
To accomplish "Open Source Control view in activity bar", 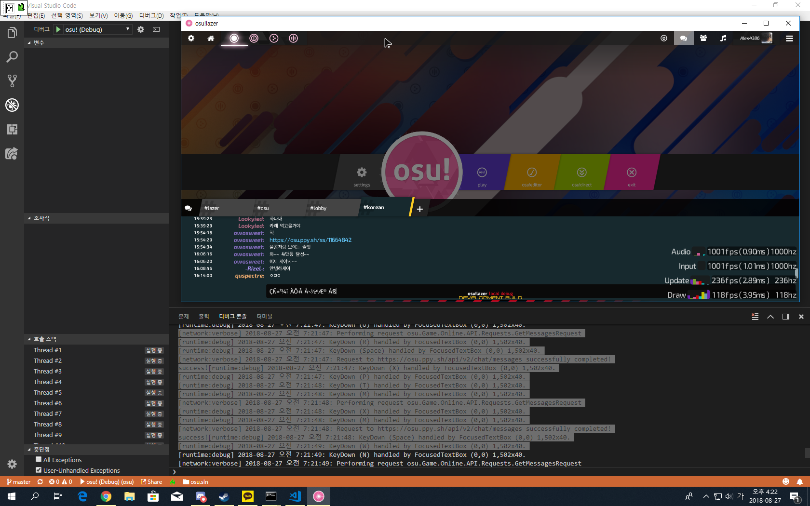I will coord(12,81).
